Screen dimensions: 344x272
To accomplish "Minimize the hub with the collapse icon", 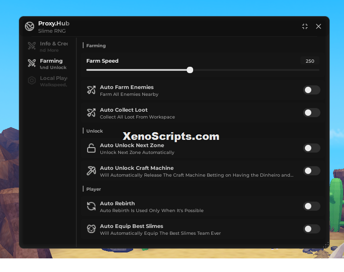I will coord(305,26).
